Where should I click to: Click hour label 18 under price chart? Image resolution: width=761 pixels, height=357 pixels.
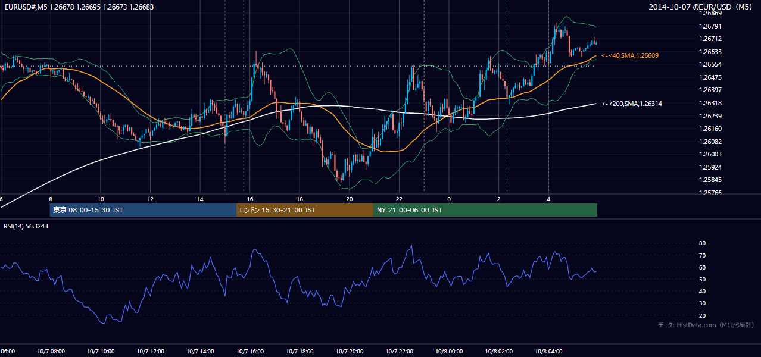point(300,199)
